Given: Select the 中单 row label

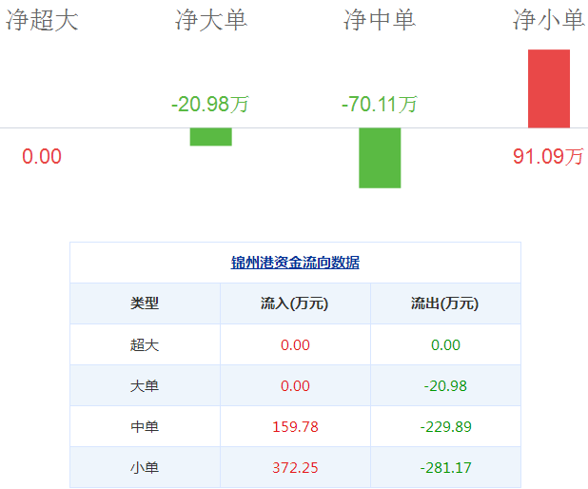Looking at the screenshot, I should click(x=145, y=427).
